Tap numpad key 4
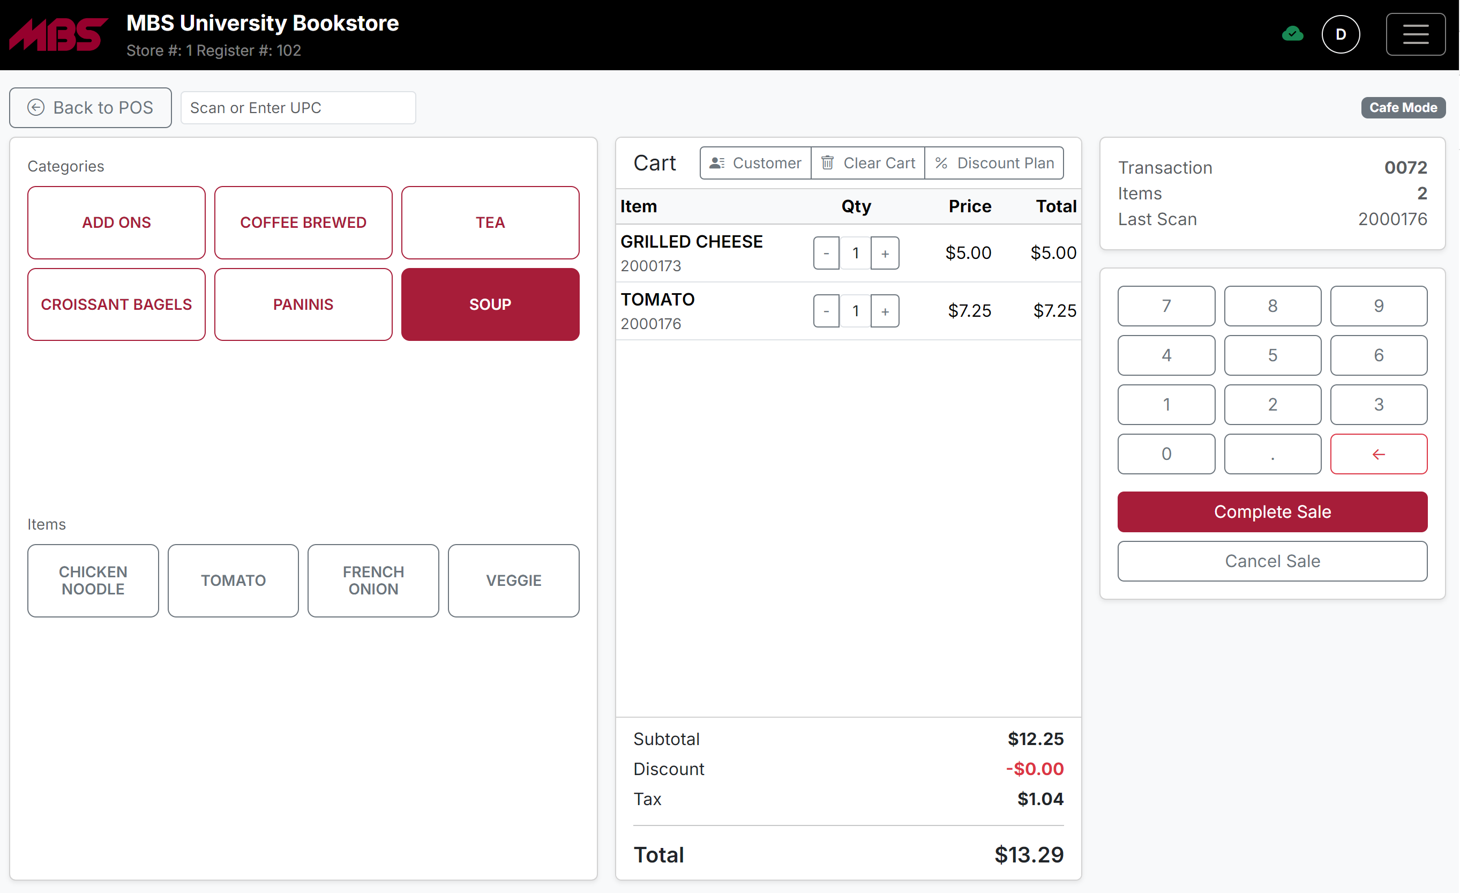This screenshot has width=1460, height=893. (x=1166, y=356)
